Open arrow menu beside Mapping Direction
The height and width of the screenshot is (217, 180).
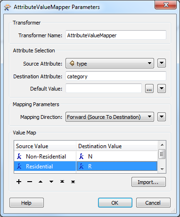coord(162,117)
